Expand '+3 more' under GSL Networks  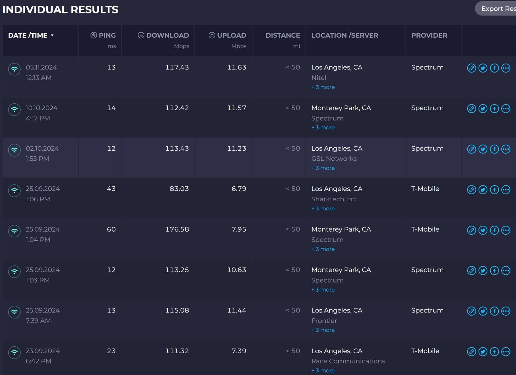323,168
